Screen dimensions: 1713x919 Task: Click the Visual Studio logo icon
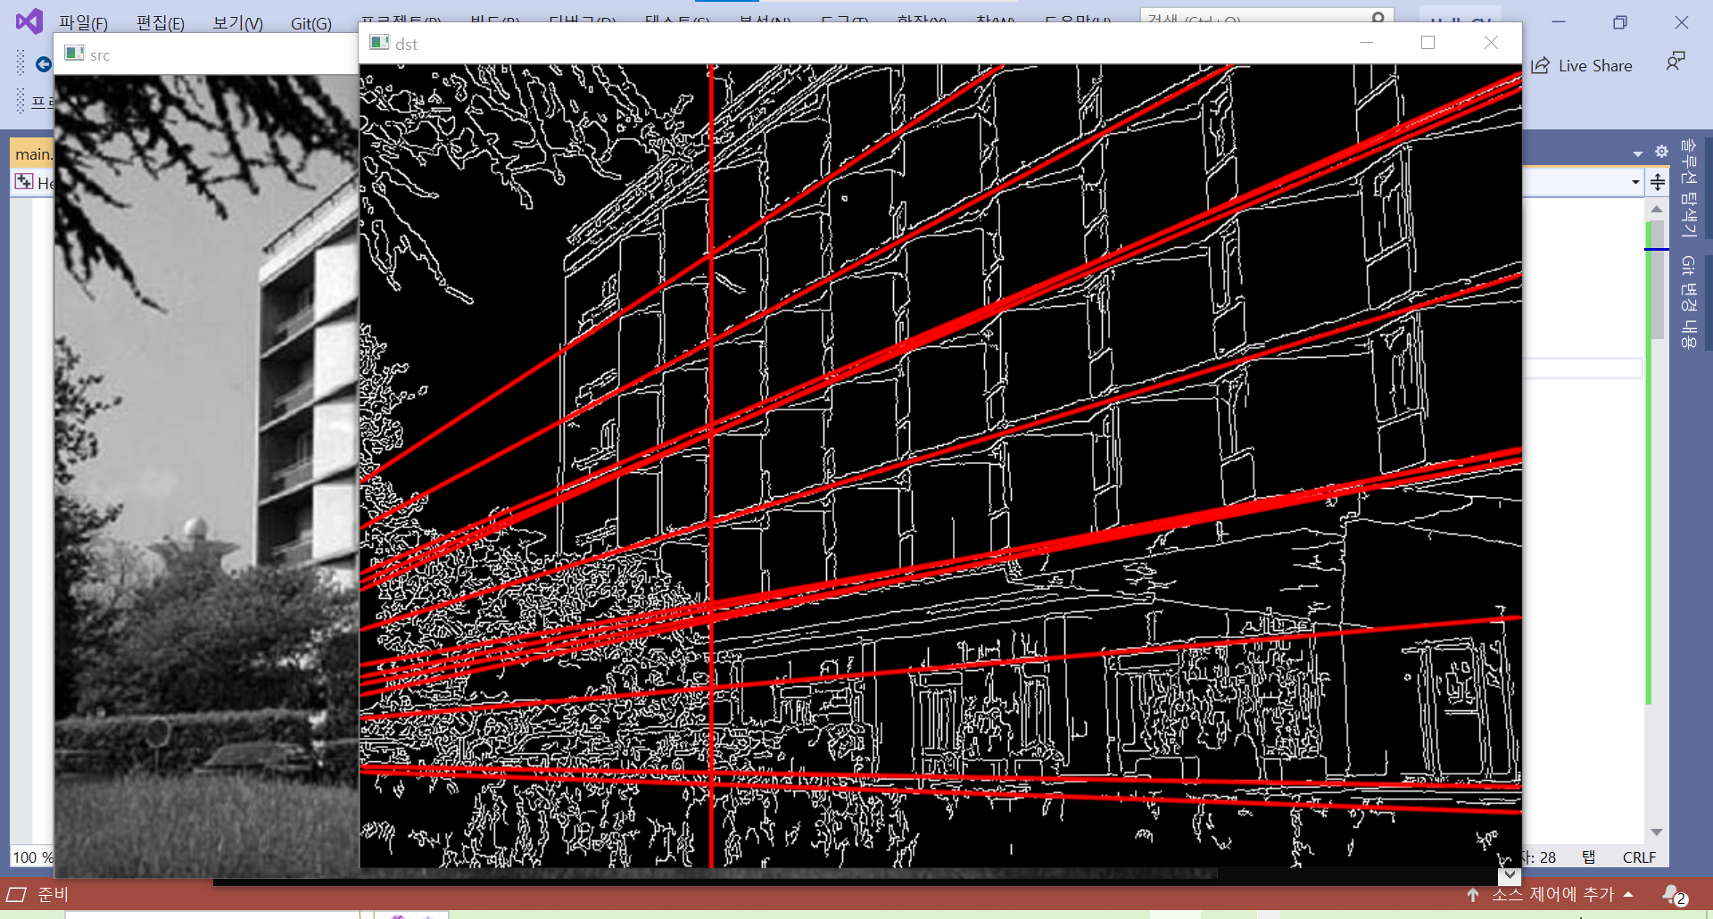click(x=29, y=21)
